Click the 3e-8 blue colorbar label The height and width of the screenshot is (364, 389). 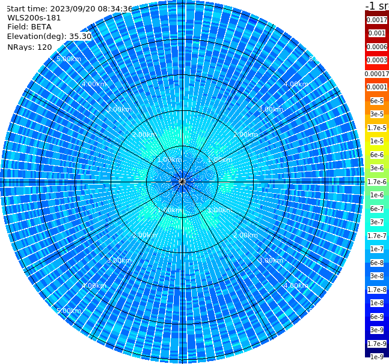(x=377, y=276)
